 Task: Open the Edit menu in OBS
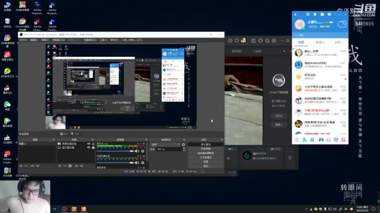[34, 40]
